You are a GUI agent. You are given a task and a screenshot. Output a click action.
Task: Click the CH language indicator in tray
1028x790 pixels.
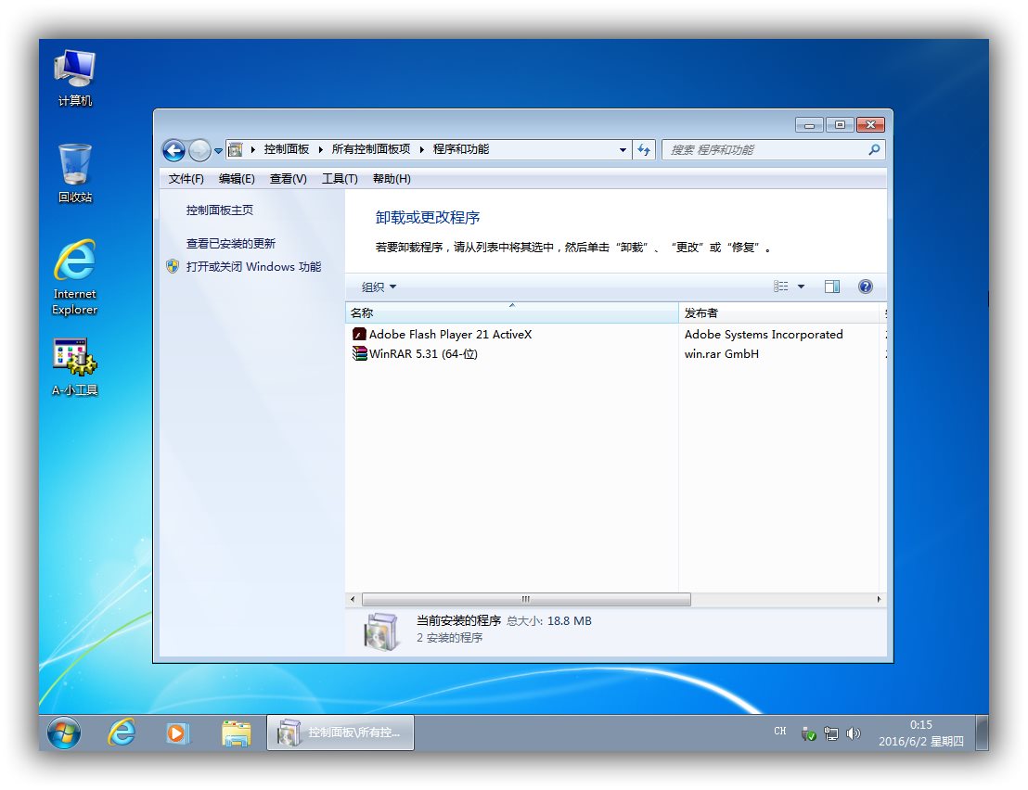coord(779,731)
